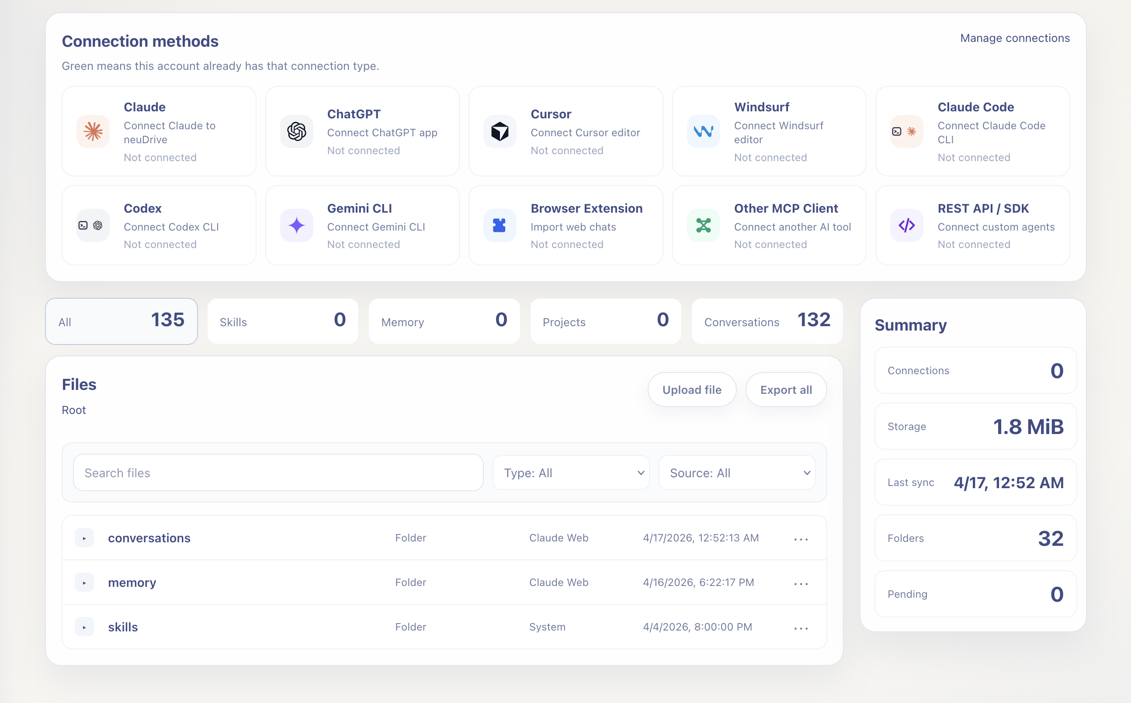Select the Memory filter tab
The height and width of the screenshot is (703, 1131).
pyautogui.click(x=444, y=321)
